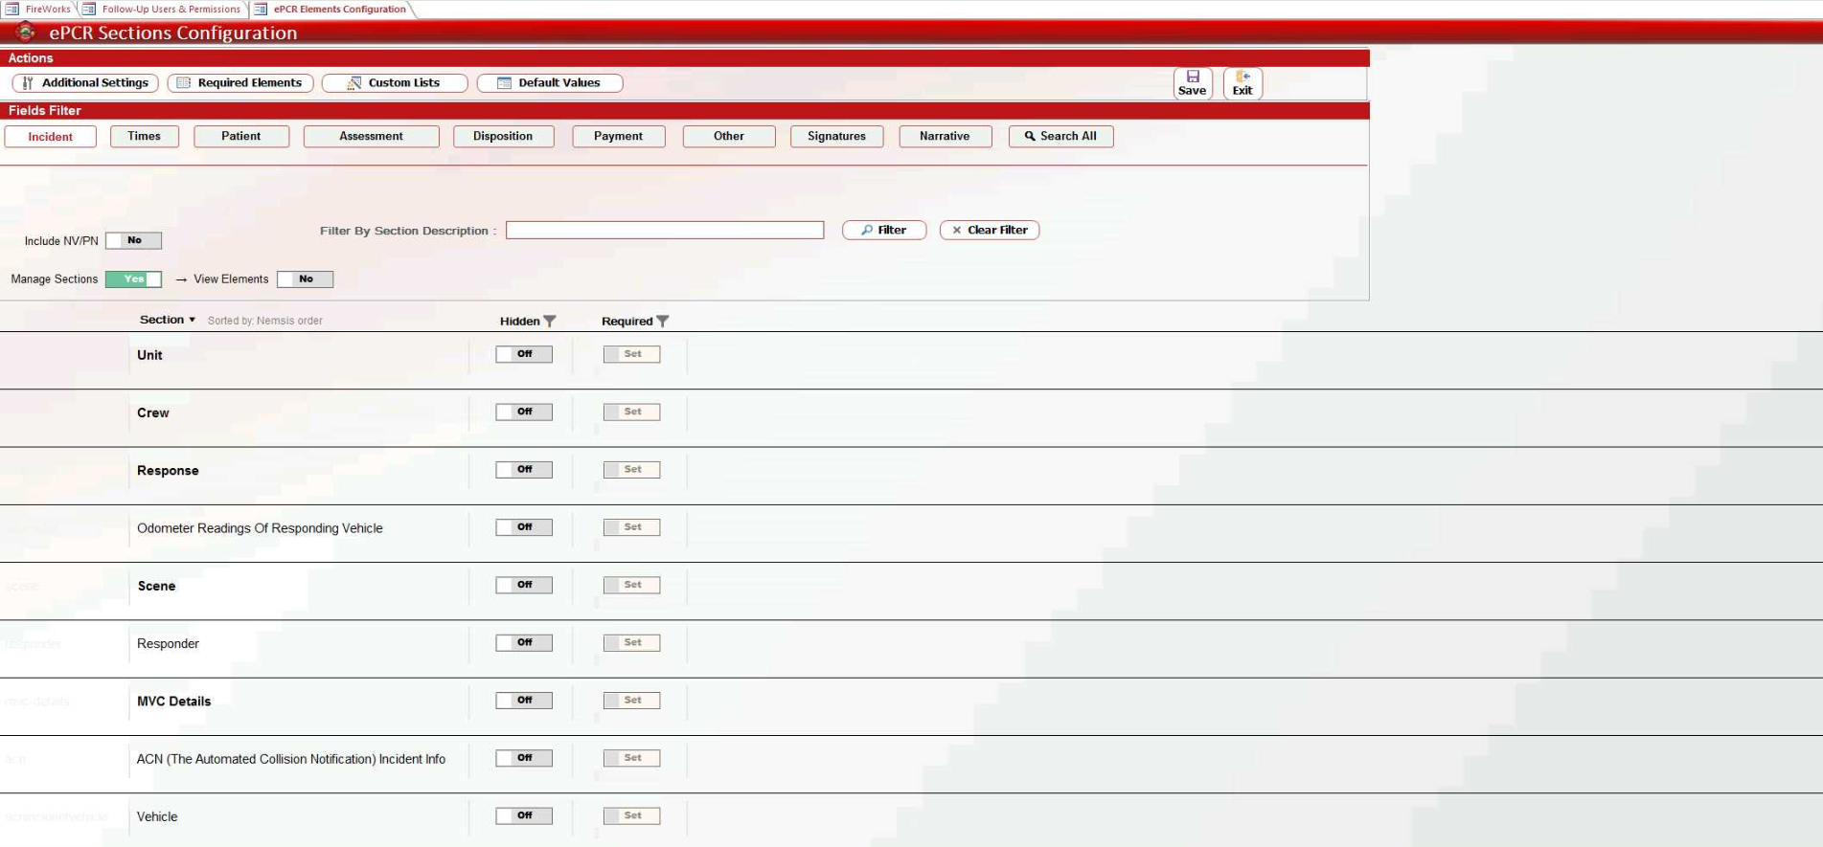Click Set button for Crew section

tap(632, 412)
